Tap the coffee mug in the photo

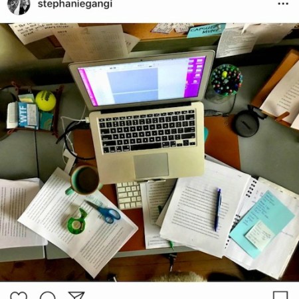click(x=84, y=181)
